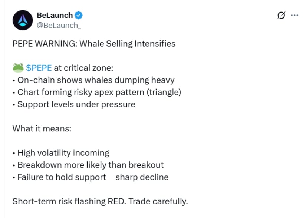The width and height of the screenshot is (306, 218).
Task: Open the @BeLaunch_ handle link
Action: 59,25
